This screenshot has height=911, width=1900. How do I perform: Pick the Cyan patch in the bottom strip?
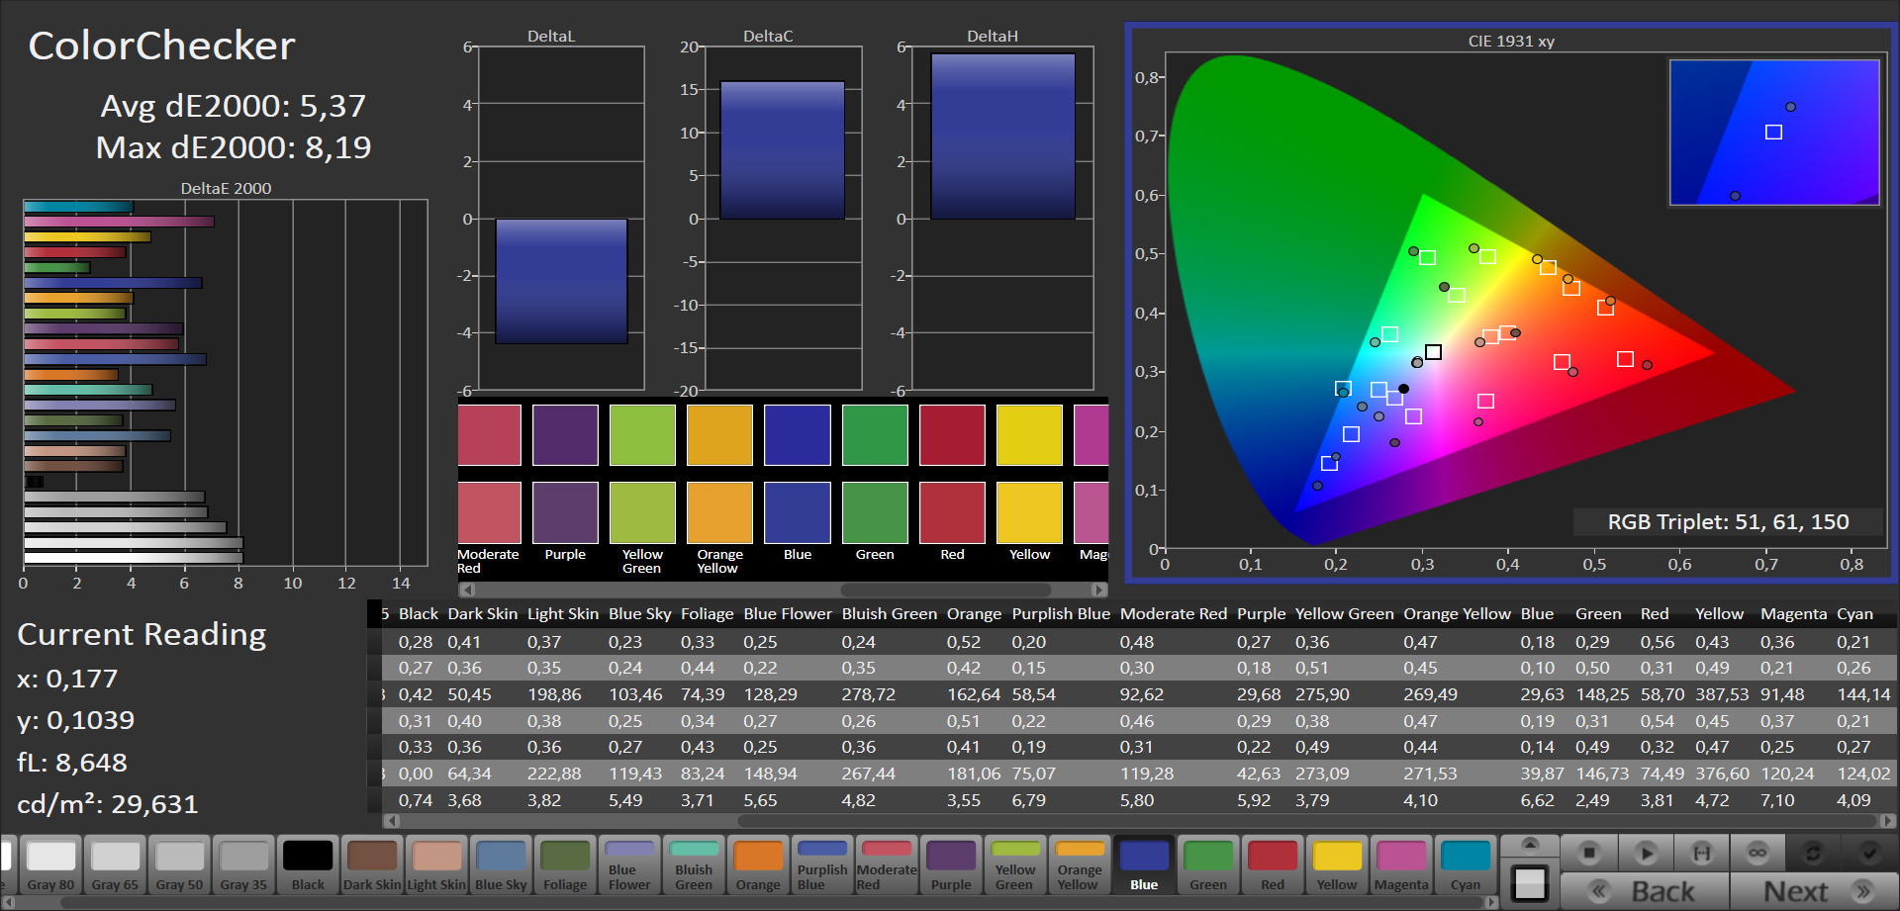point(1466,865)
